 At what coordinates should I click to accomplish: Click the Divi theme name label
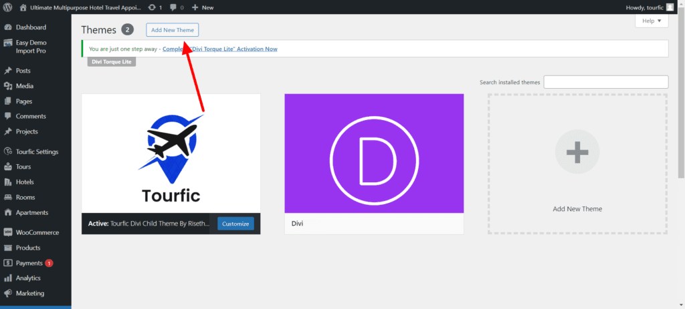[x=298, y=224]
